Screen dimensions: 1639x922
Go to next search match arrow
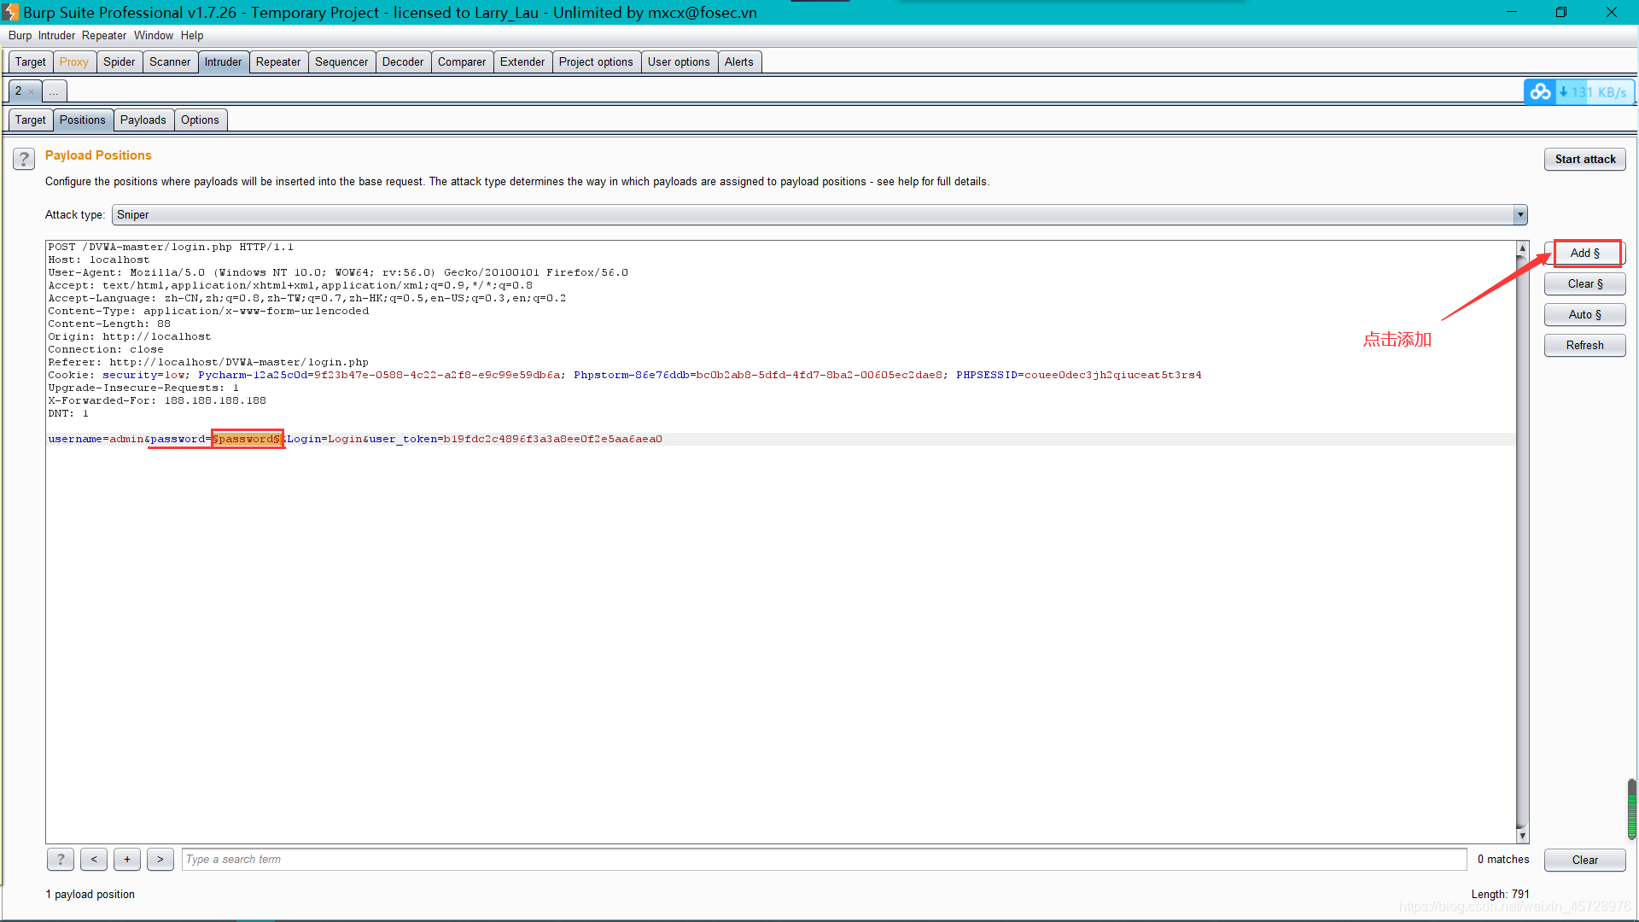tap(160, 859)
